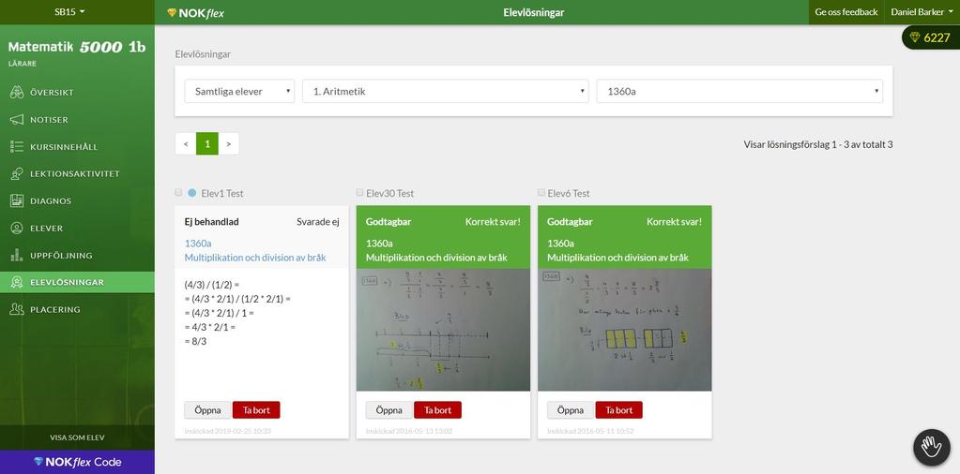Click Öppna on Elev6 Test card

[570, 410]
